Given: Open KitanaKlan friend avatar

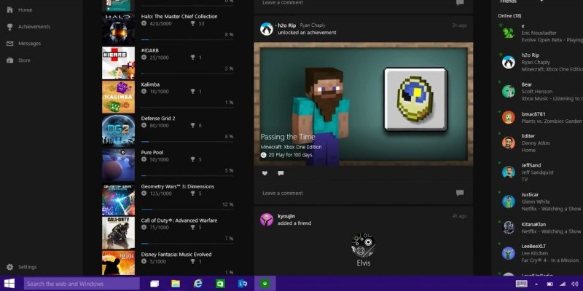Looking at the screenshot, I should click(508, 227).
